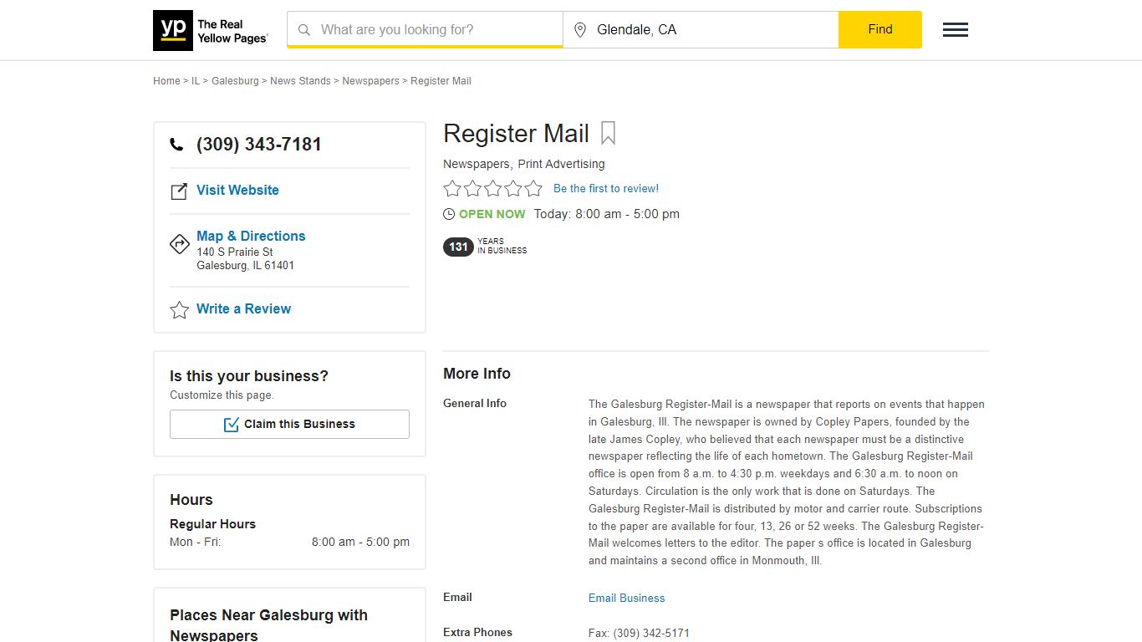The height and width of the screenshot is (642, 1142).
Task: Click the yellow Find button
Action: coord(880,29)
